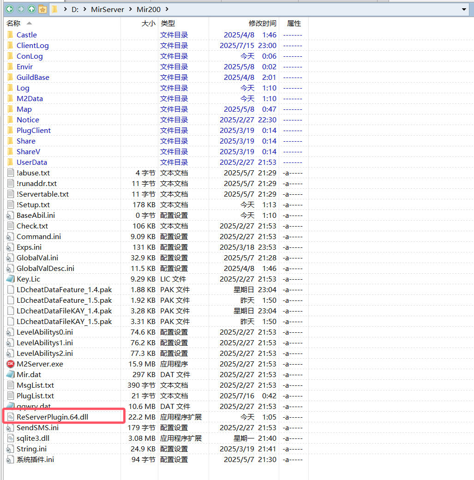The height and width of the screenshot is (480, 474).
Task: Navigate to MirServer in the breadcrumb path
Action: pyautogui.click(x=108, y=9)
